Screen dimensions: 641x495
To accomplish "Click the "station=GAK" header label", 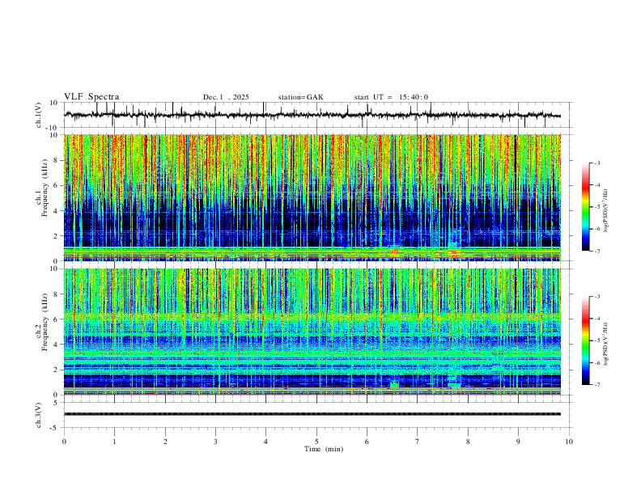I will pos(300,97).
